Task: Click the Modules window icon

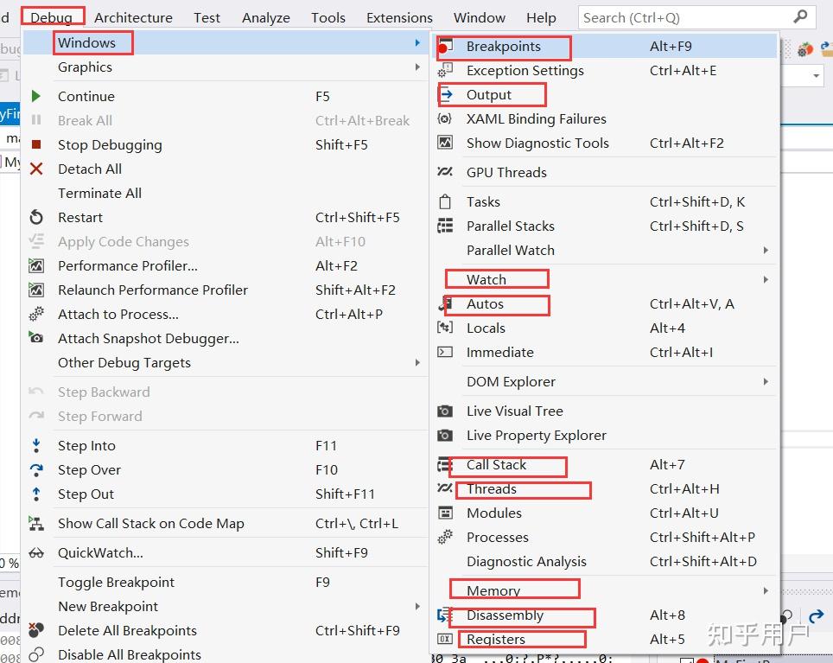Action: coord(445,513)
